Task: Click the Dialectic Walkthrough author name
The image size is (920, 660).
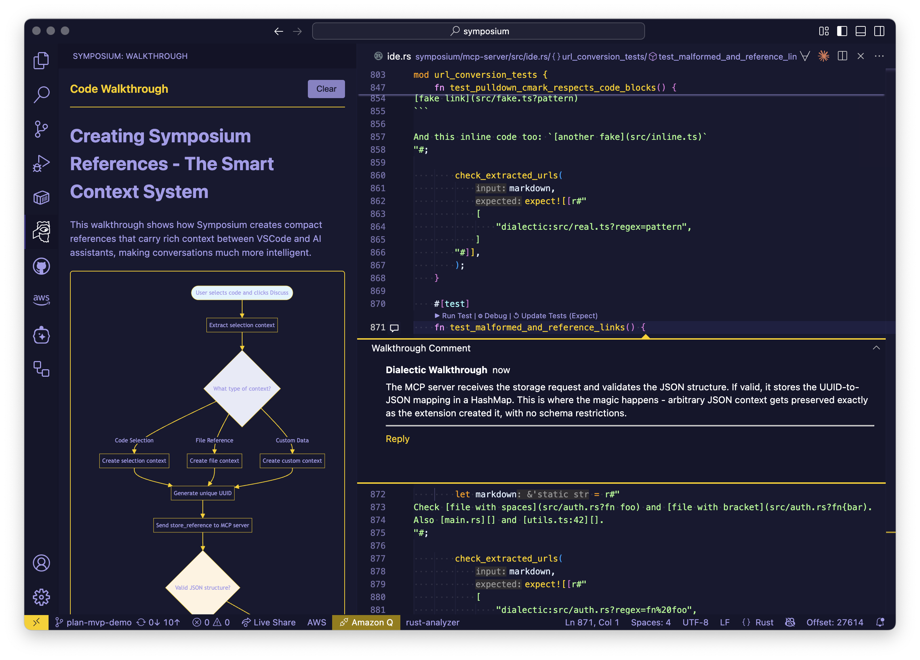Action: coord(436,370)
